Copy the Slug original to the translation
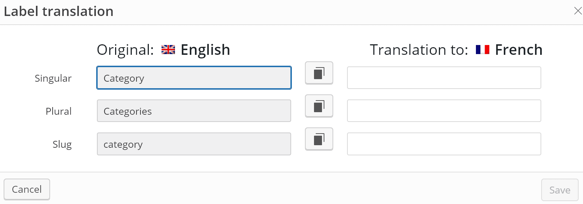 (x=319, y=139)
